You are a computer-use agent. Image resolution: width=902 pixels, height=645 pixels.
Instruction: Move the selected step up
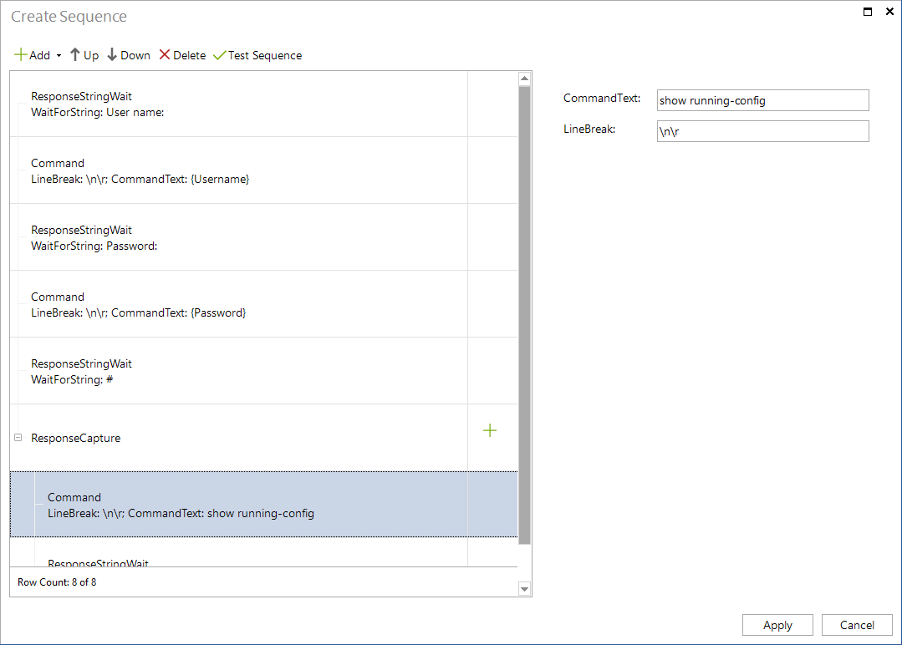[84, 55]
